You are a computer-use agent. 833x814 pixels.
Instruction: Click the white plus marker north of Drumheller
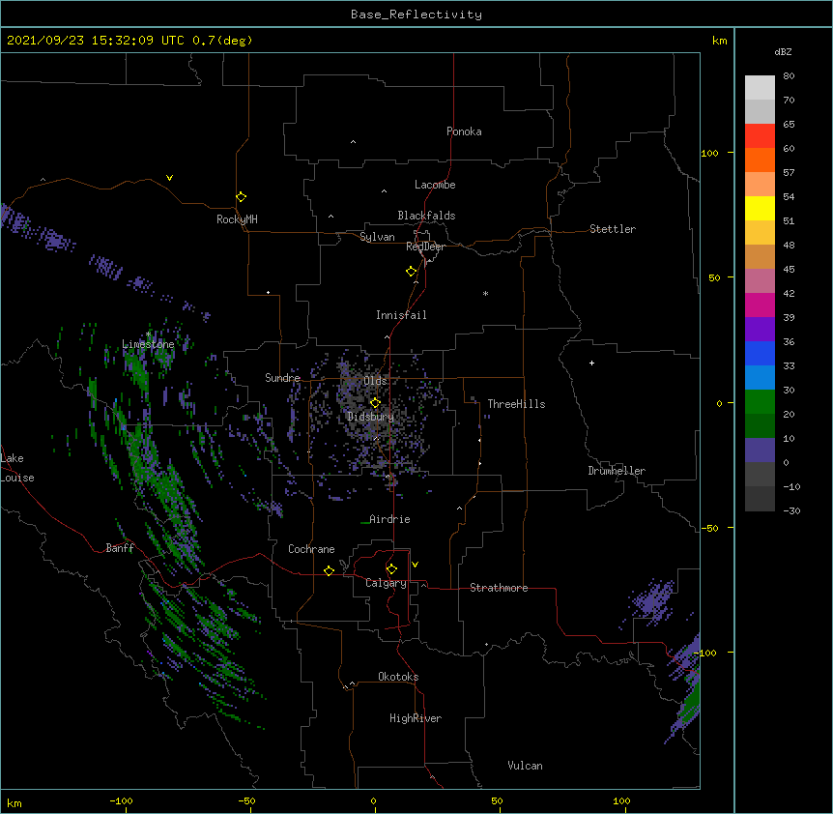point(591,363)
